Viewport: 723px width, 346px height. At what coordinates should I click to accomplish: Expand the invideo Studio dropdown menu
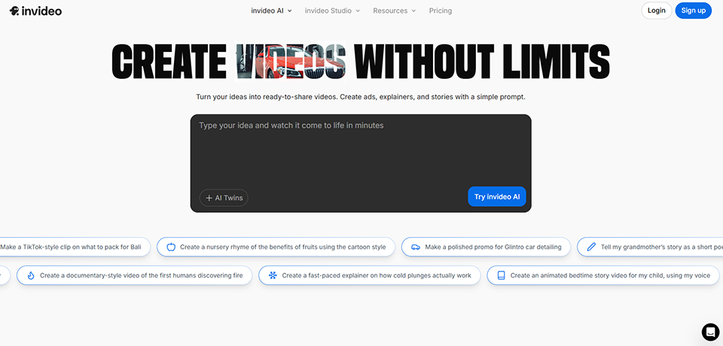tap(332, 11)
